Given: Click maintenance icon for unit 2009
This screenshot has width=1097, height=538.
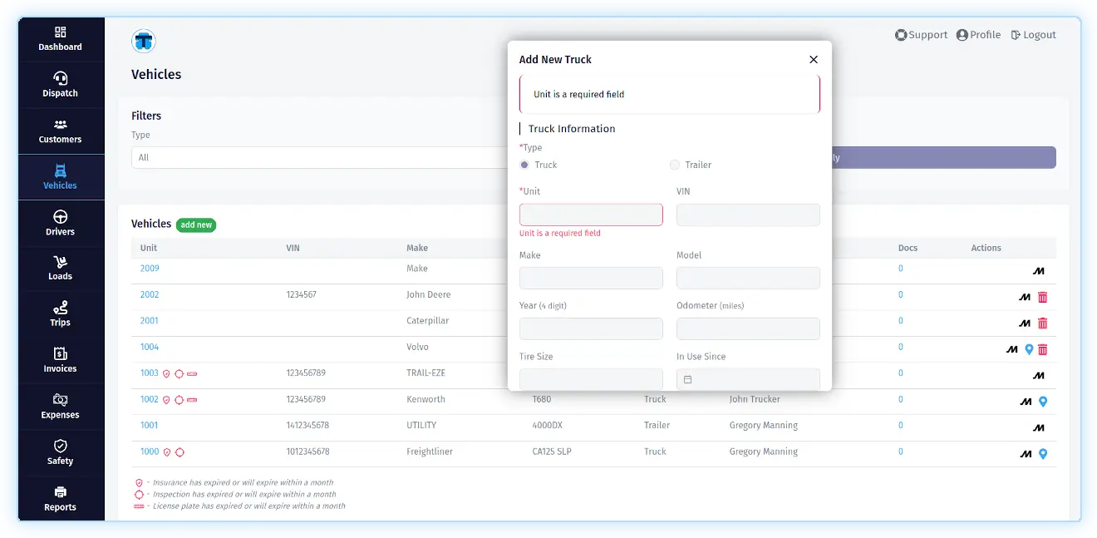Looking at the screenshot, I should pos(1038,271).
